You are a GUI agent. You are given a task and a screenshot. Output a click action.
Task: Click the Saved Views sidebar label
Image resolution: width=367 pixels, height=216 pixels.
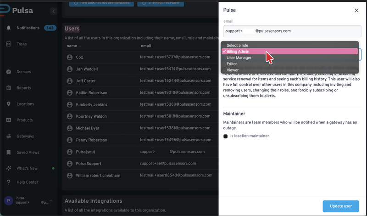pos(28,153)
